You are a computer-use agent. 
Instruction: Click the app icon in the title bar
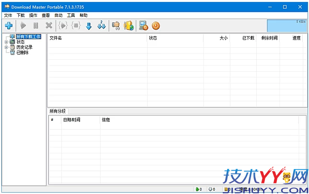[7, 7]
